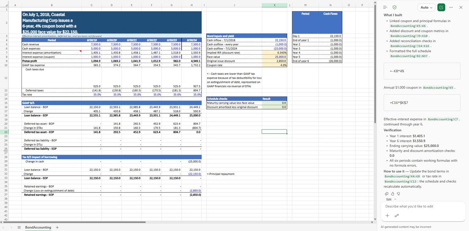
Task: Click the 'Schedule checks' header cell
Action: pyautogui.click(x=234, y=98)
